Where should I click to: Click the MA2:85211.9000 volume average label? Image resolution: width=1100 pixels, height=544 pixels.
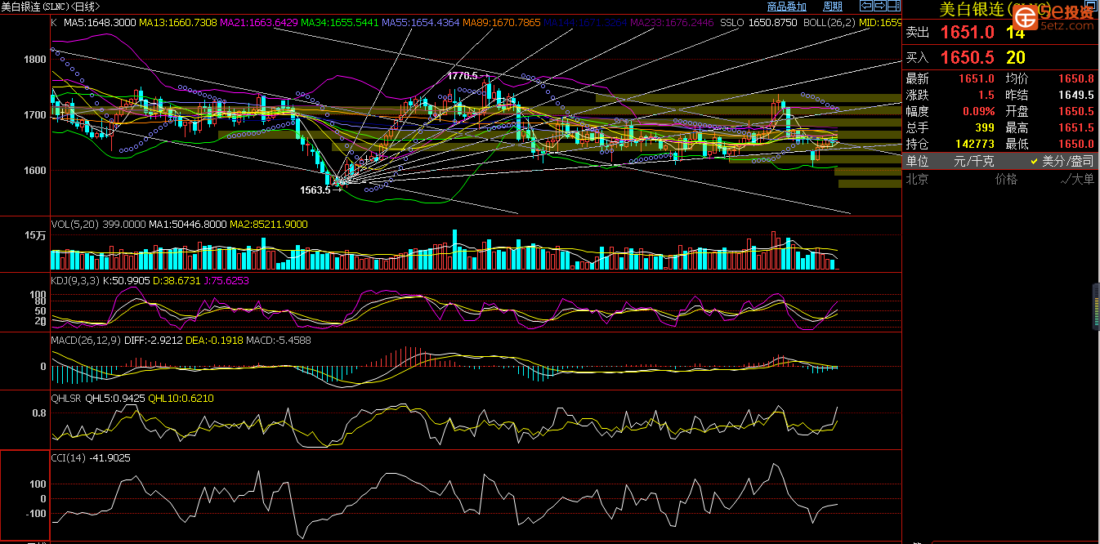click(x=268, y=224)
